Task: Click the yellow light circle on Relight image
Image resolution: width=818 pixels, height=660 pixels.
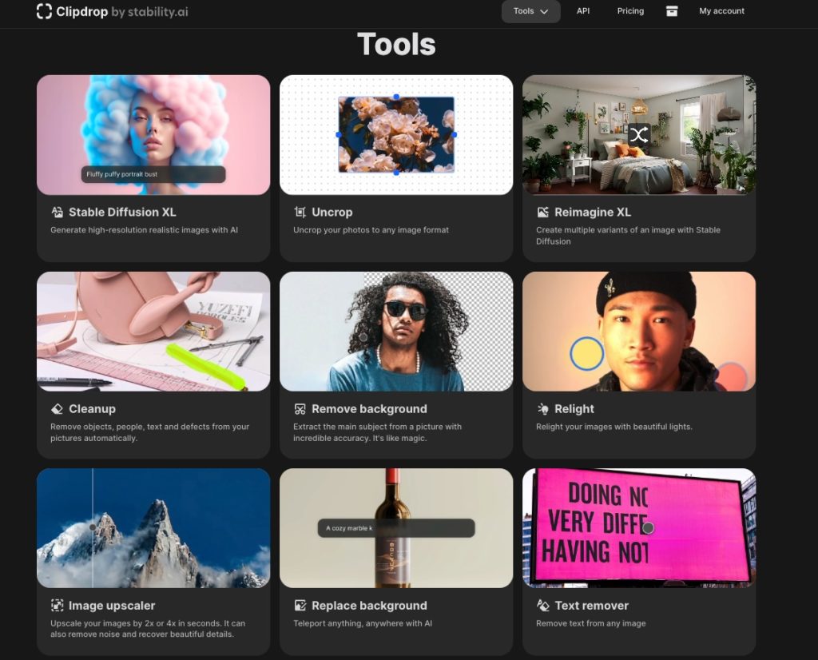Action: click(x=586, y=353)
